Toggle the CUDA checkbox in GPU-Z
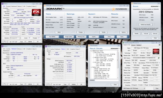 click(x=139, y=85)
